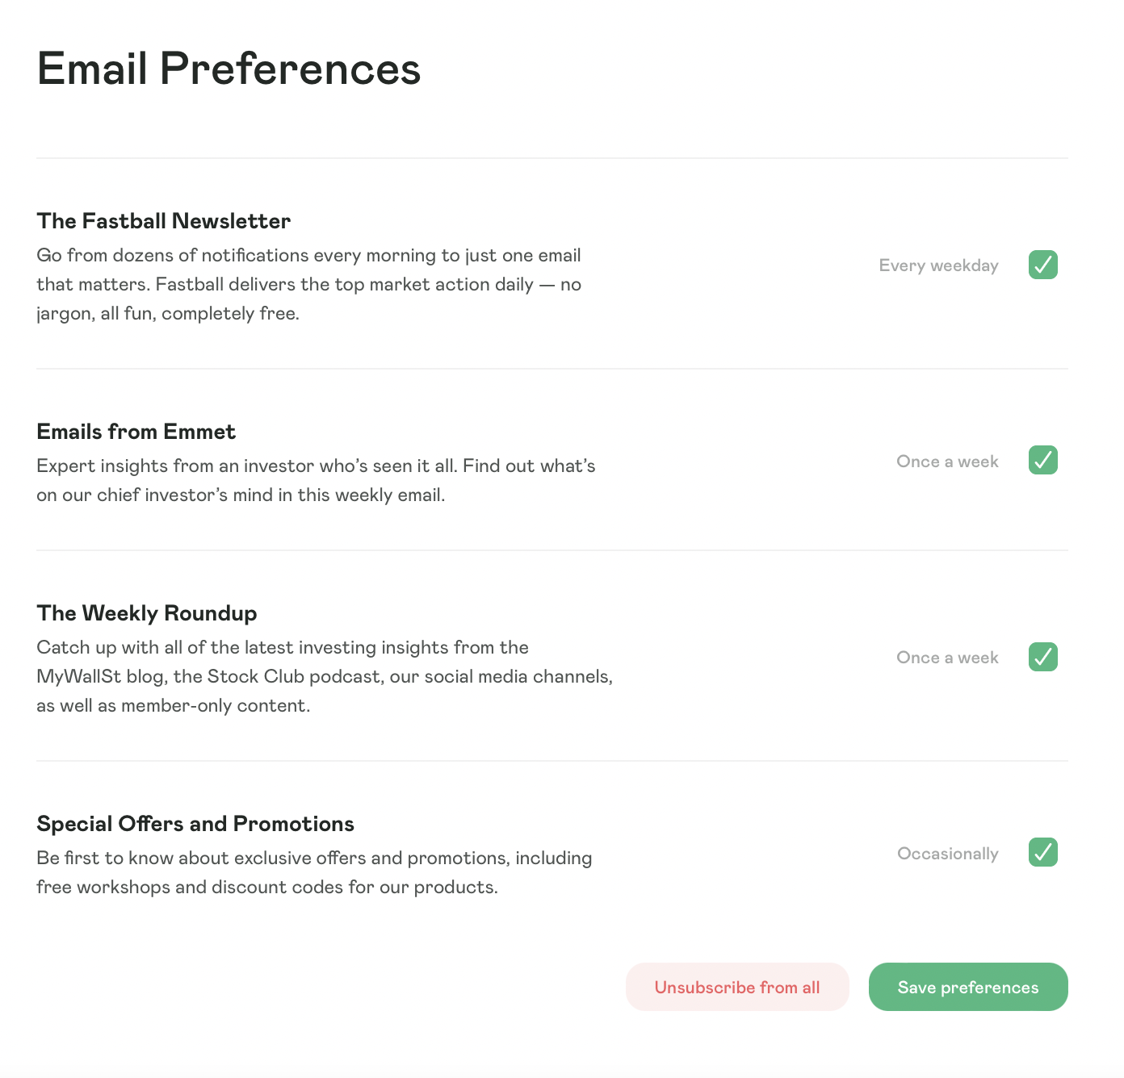This screenshot has width=1124, height=1078.
Task: Click the Unsubscribe from all button
Action: pos(736,987)
